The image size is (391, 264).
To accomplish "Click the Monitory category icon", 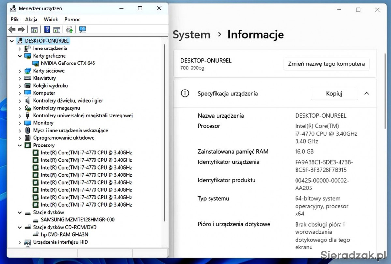I will tap(28, 123).
